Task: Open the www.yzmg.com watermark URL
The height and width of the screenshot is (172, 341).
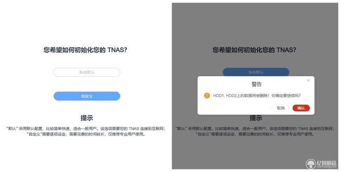Action: point(327,167)
